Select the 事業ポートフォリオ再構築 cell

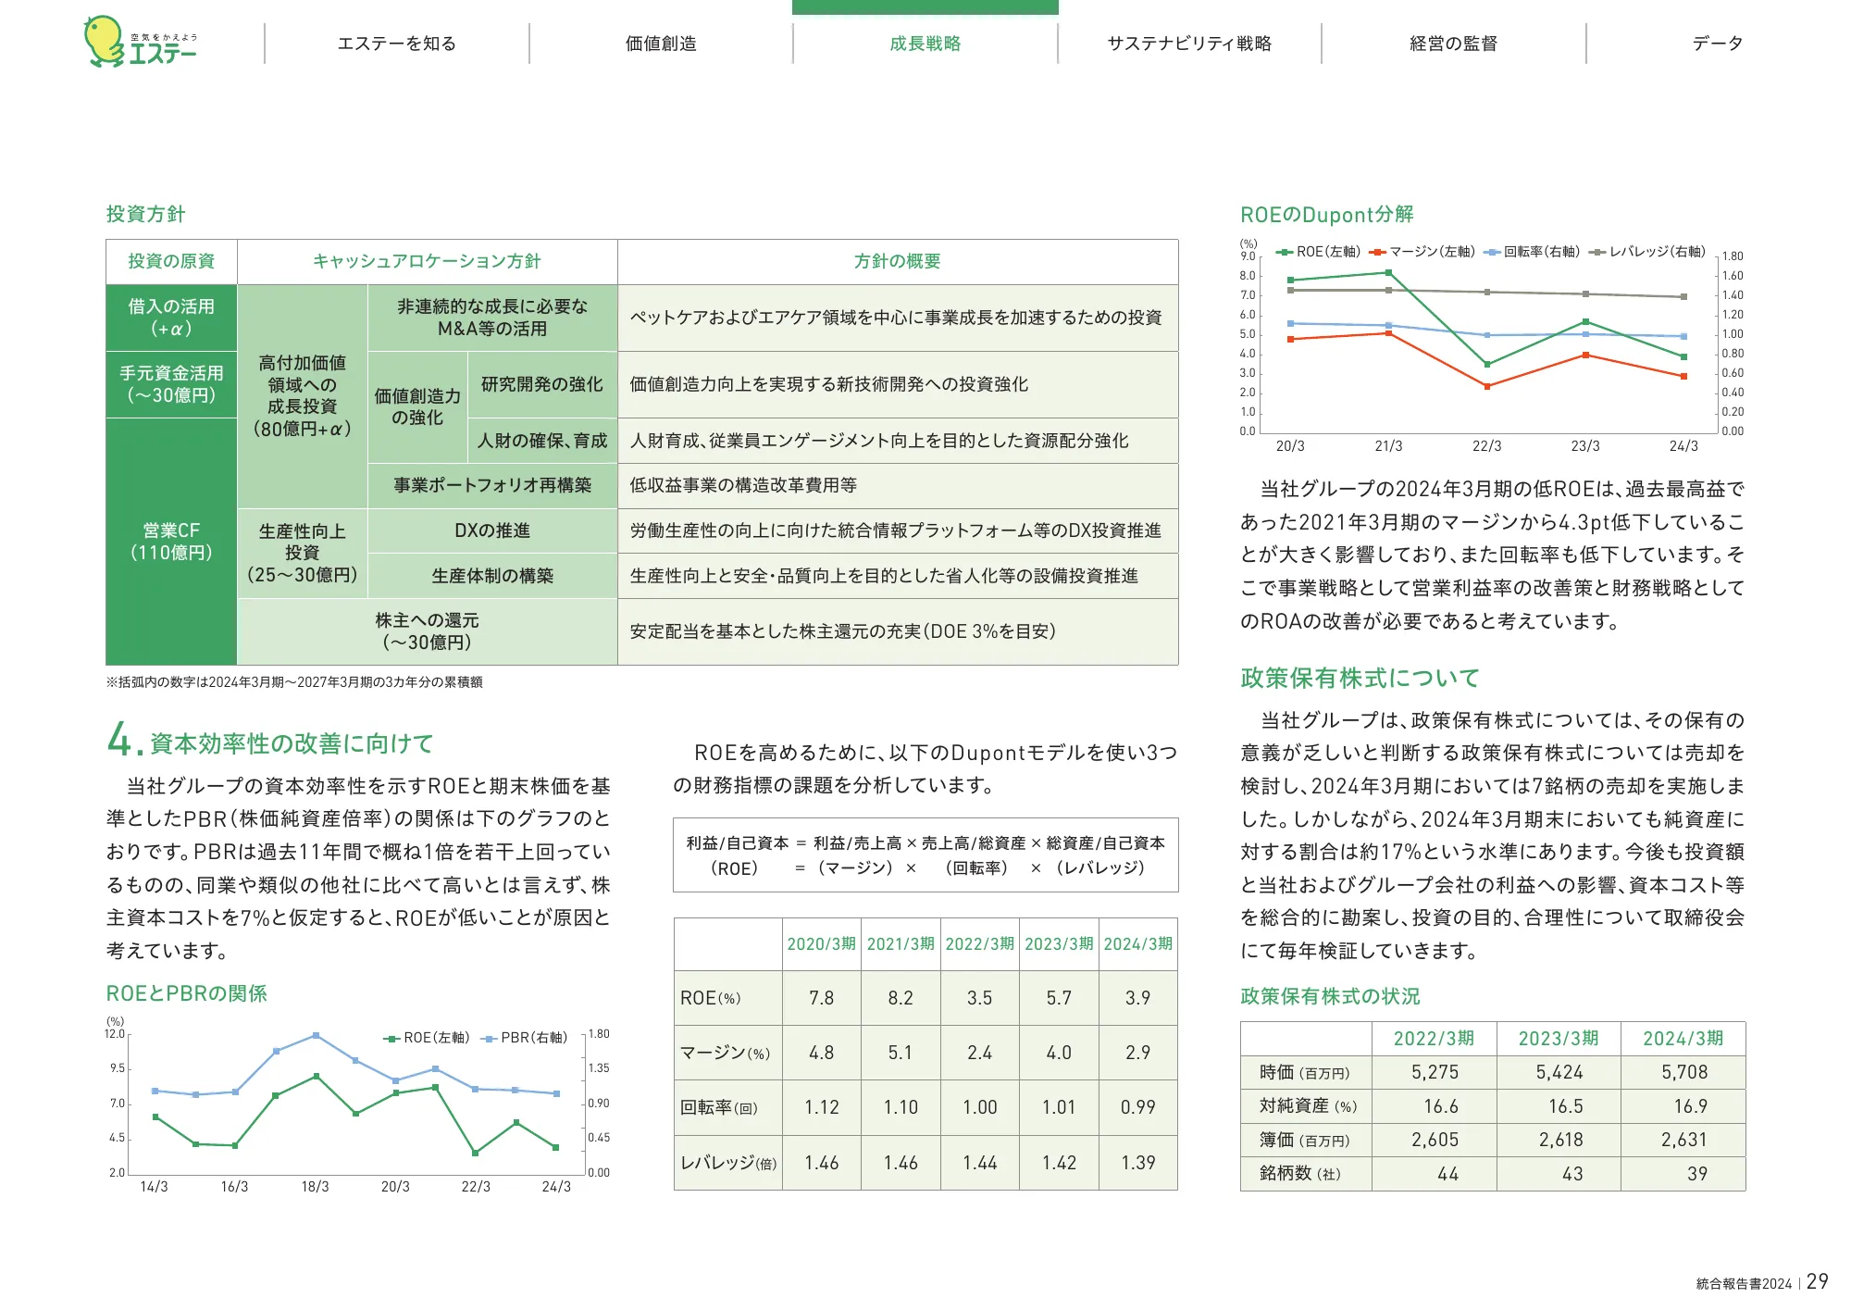(492, 485)
